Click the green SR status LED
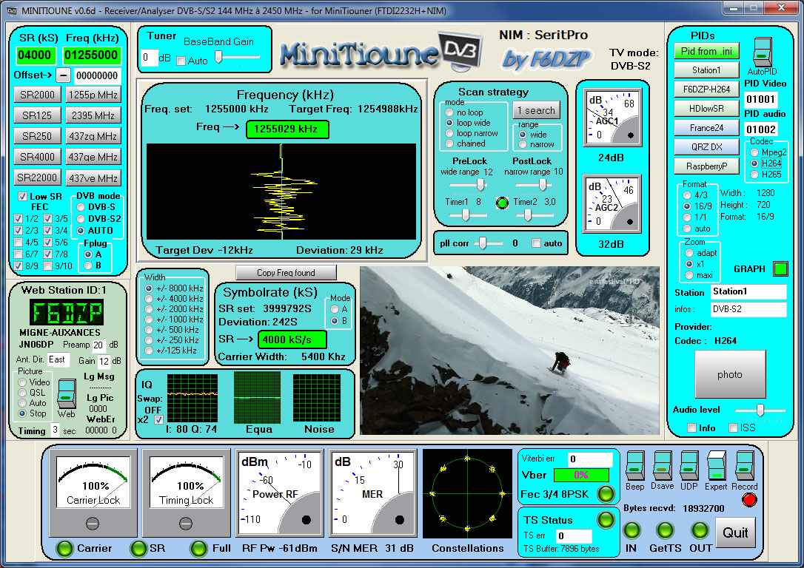Image resolution: width=804 pixels, height=568 pixels. 138,548
